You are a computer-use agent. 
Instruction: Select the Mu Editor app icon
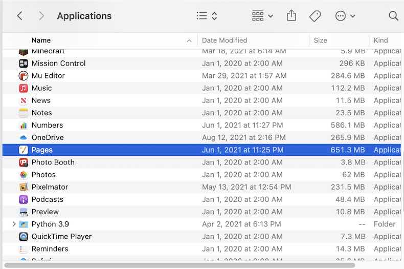point(24,76)
